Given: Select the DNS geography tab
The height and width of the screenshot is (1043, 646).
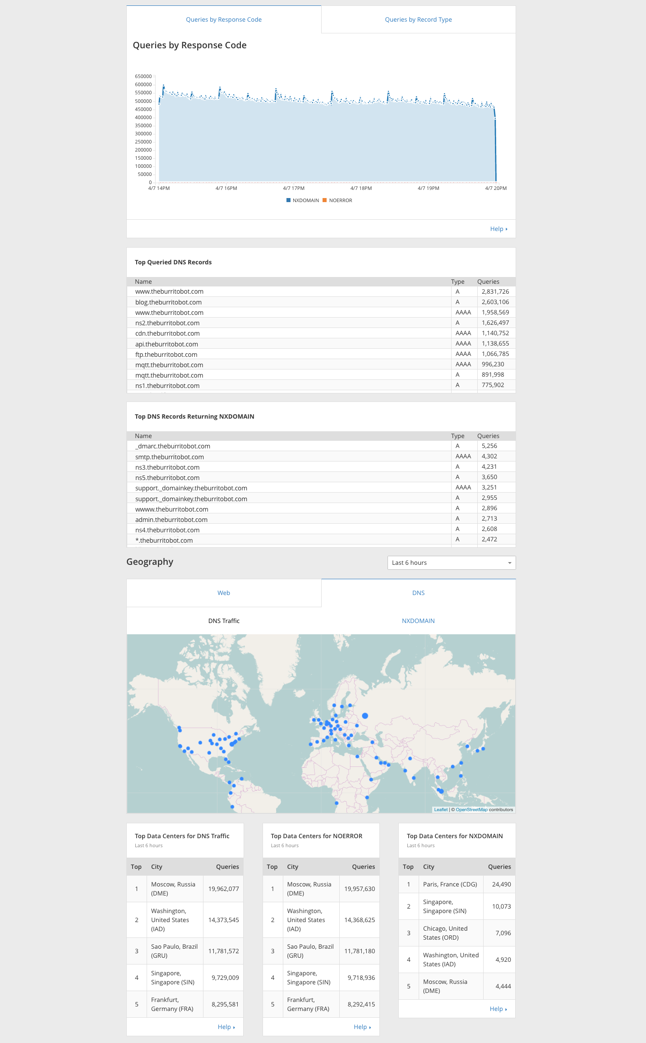Looking at the screenshot, I should 418,593.
